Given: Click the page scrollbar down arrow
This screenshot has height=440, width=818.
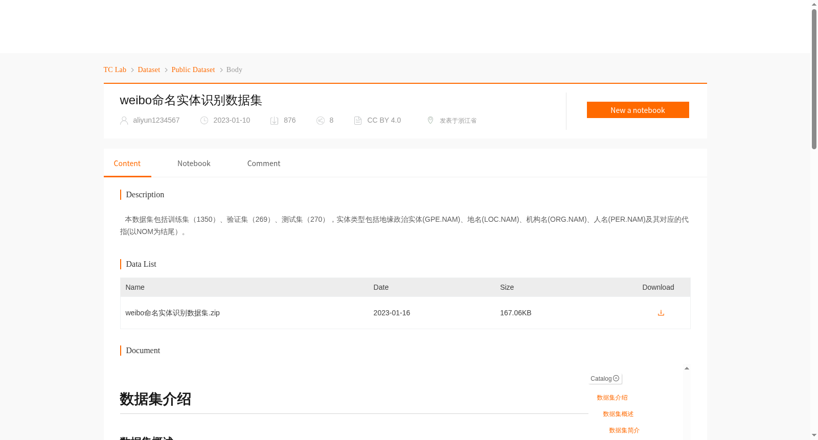Looking at the screenshot, I should coord(814,435).
